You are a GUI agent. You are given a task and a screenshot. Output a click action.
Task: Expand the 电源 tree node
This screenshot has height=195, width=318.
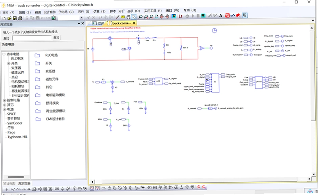tap(4, 110)
